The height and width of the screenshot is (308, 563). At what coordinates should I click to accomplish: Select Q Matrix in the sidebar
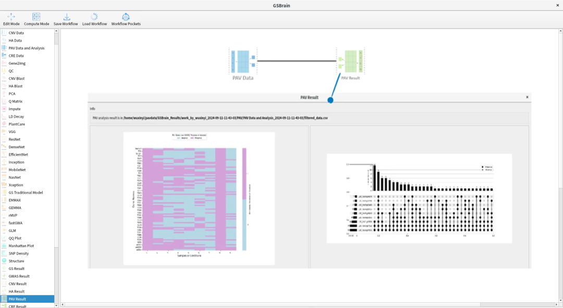27,101
